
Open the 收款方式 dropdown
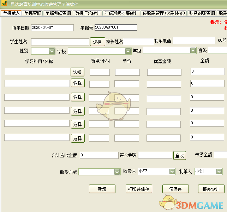coord(100,172)
